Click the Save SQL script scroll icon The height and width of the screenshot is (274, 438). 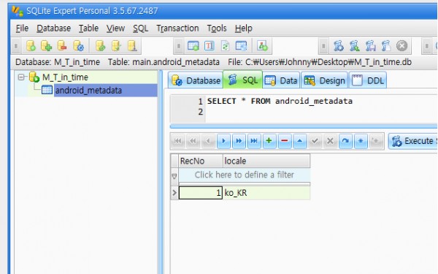point(370,46)
